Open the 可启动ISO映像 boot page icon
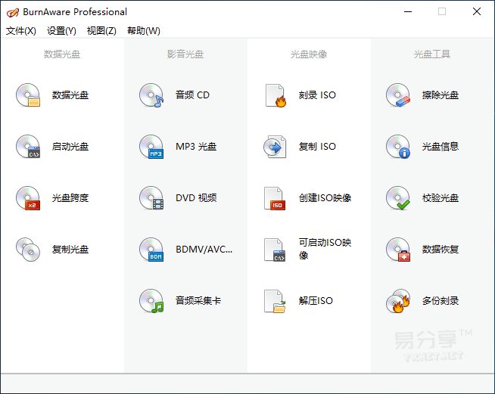The width and height of the screenshot is (495, 394). tap(275, 250)
